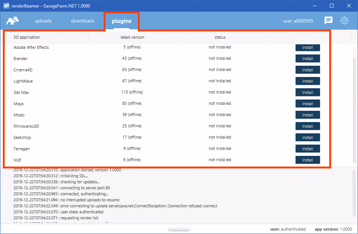This screenshot has height=234, width=358.
Task: Install the Modo plugin
Action: 308,115
